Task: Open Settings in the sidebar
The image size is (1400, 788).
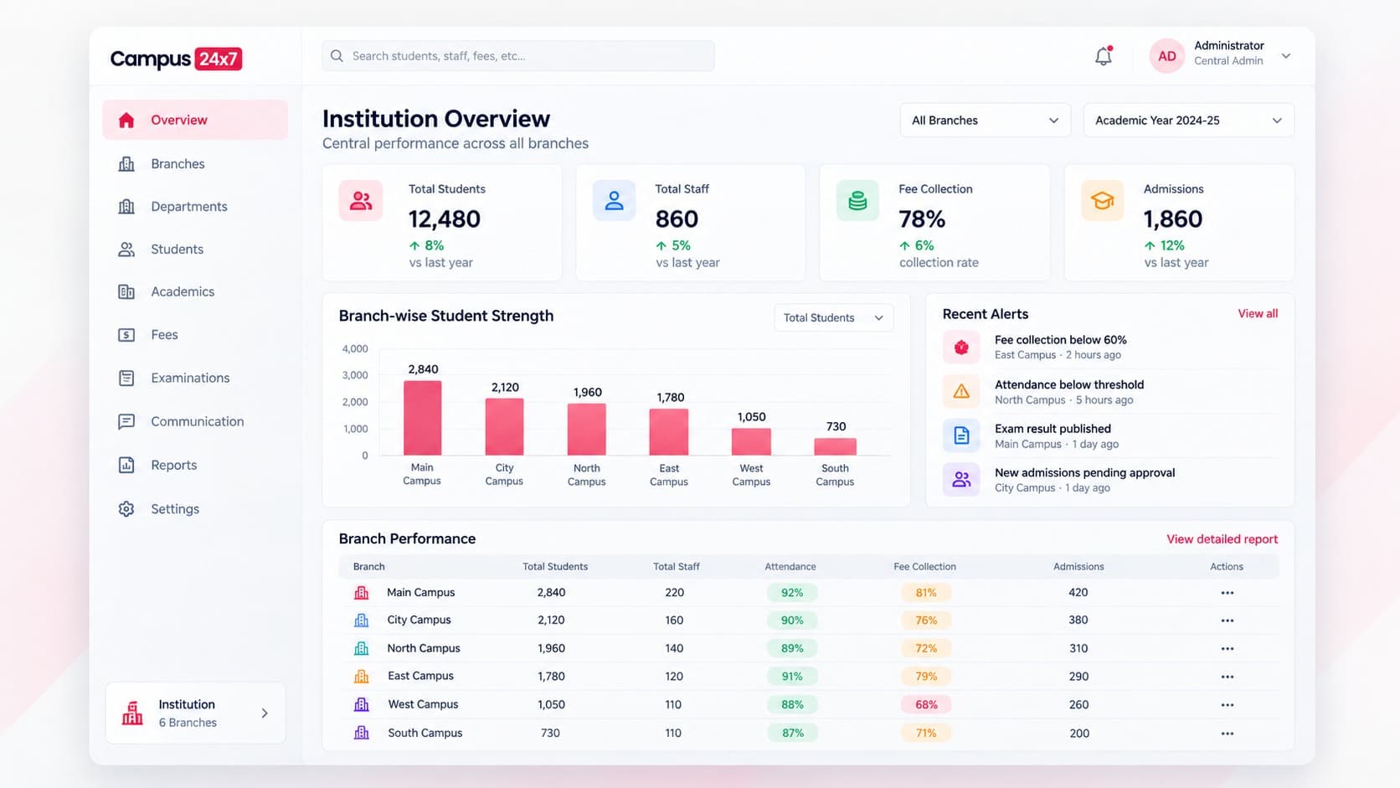Action: (x=195, y=509)
